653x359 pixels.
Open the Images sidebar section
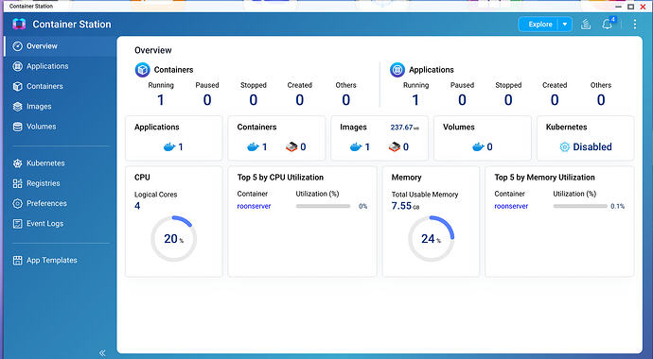59,107
